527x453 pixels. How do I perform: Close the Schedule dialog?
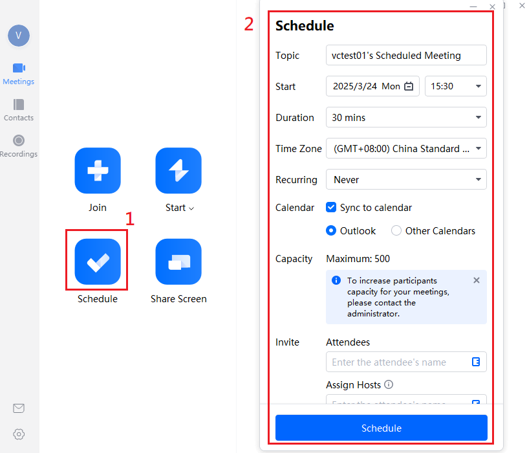pos(492,6)
